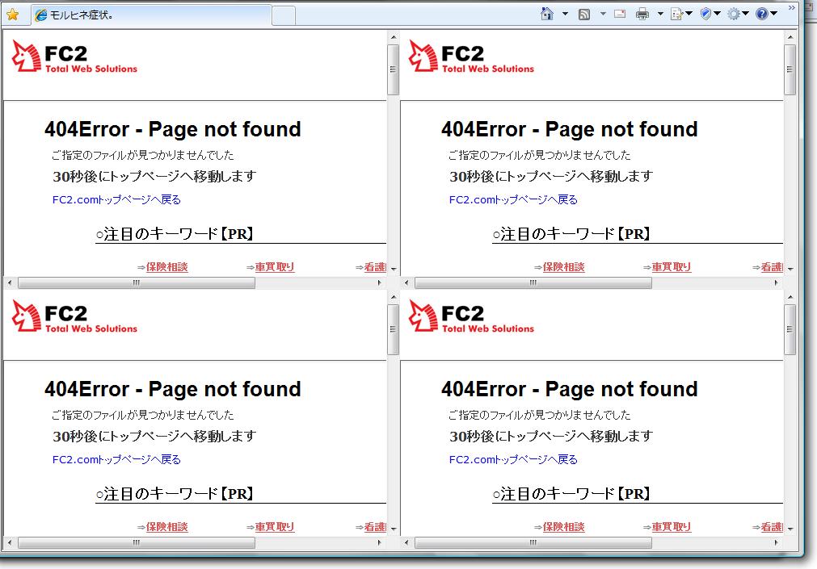Select the モルヒネ症状。 browser tab
The height and width of the screenshot is (569, 817).
click(x=151, y=15)
